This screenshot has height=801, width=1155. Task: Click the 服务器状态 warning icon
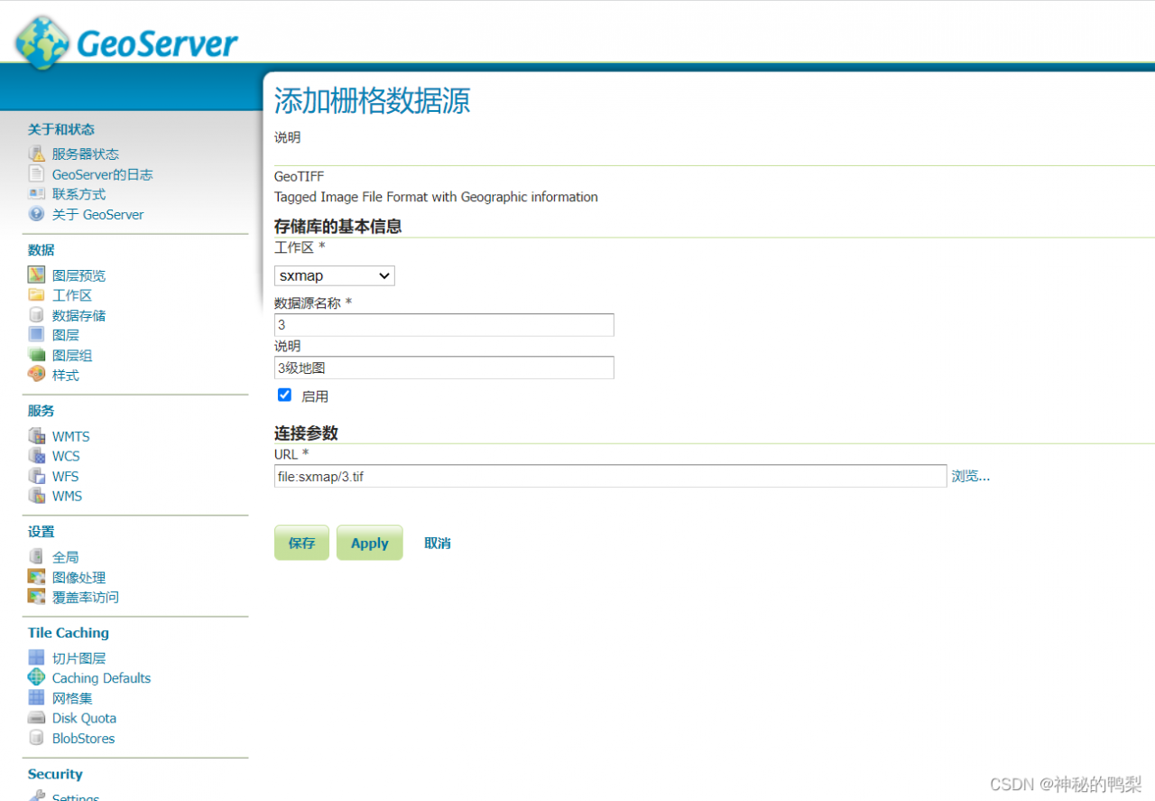pos(36,154)
